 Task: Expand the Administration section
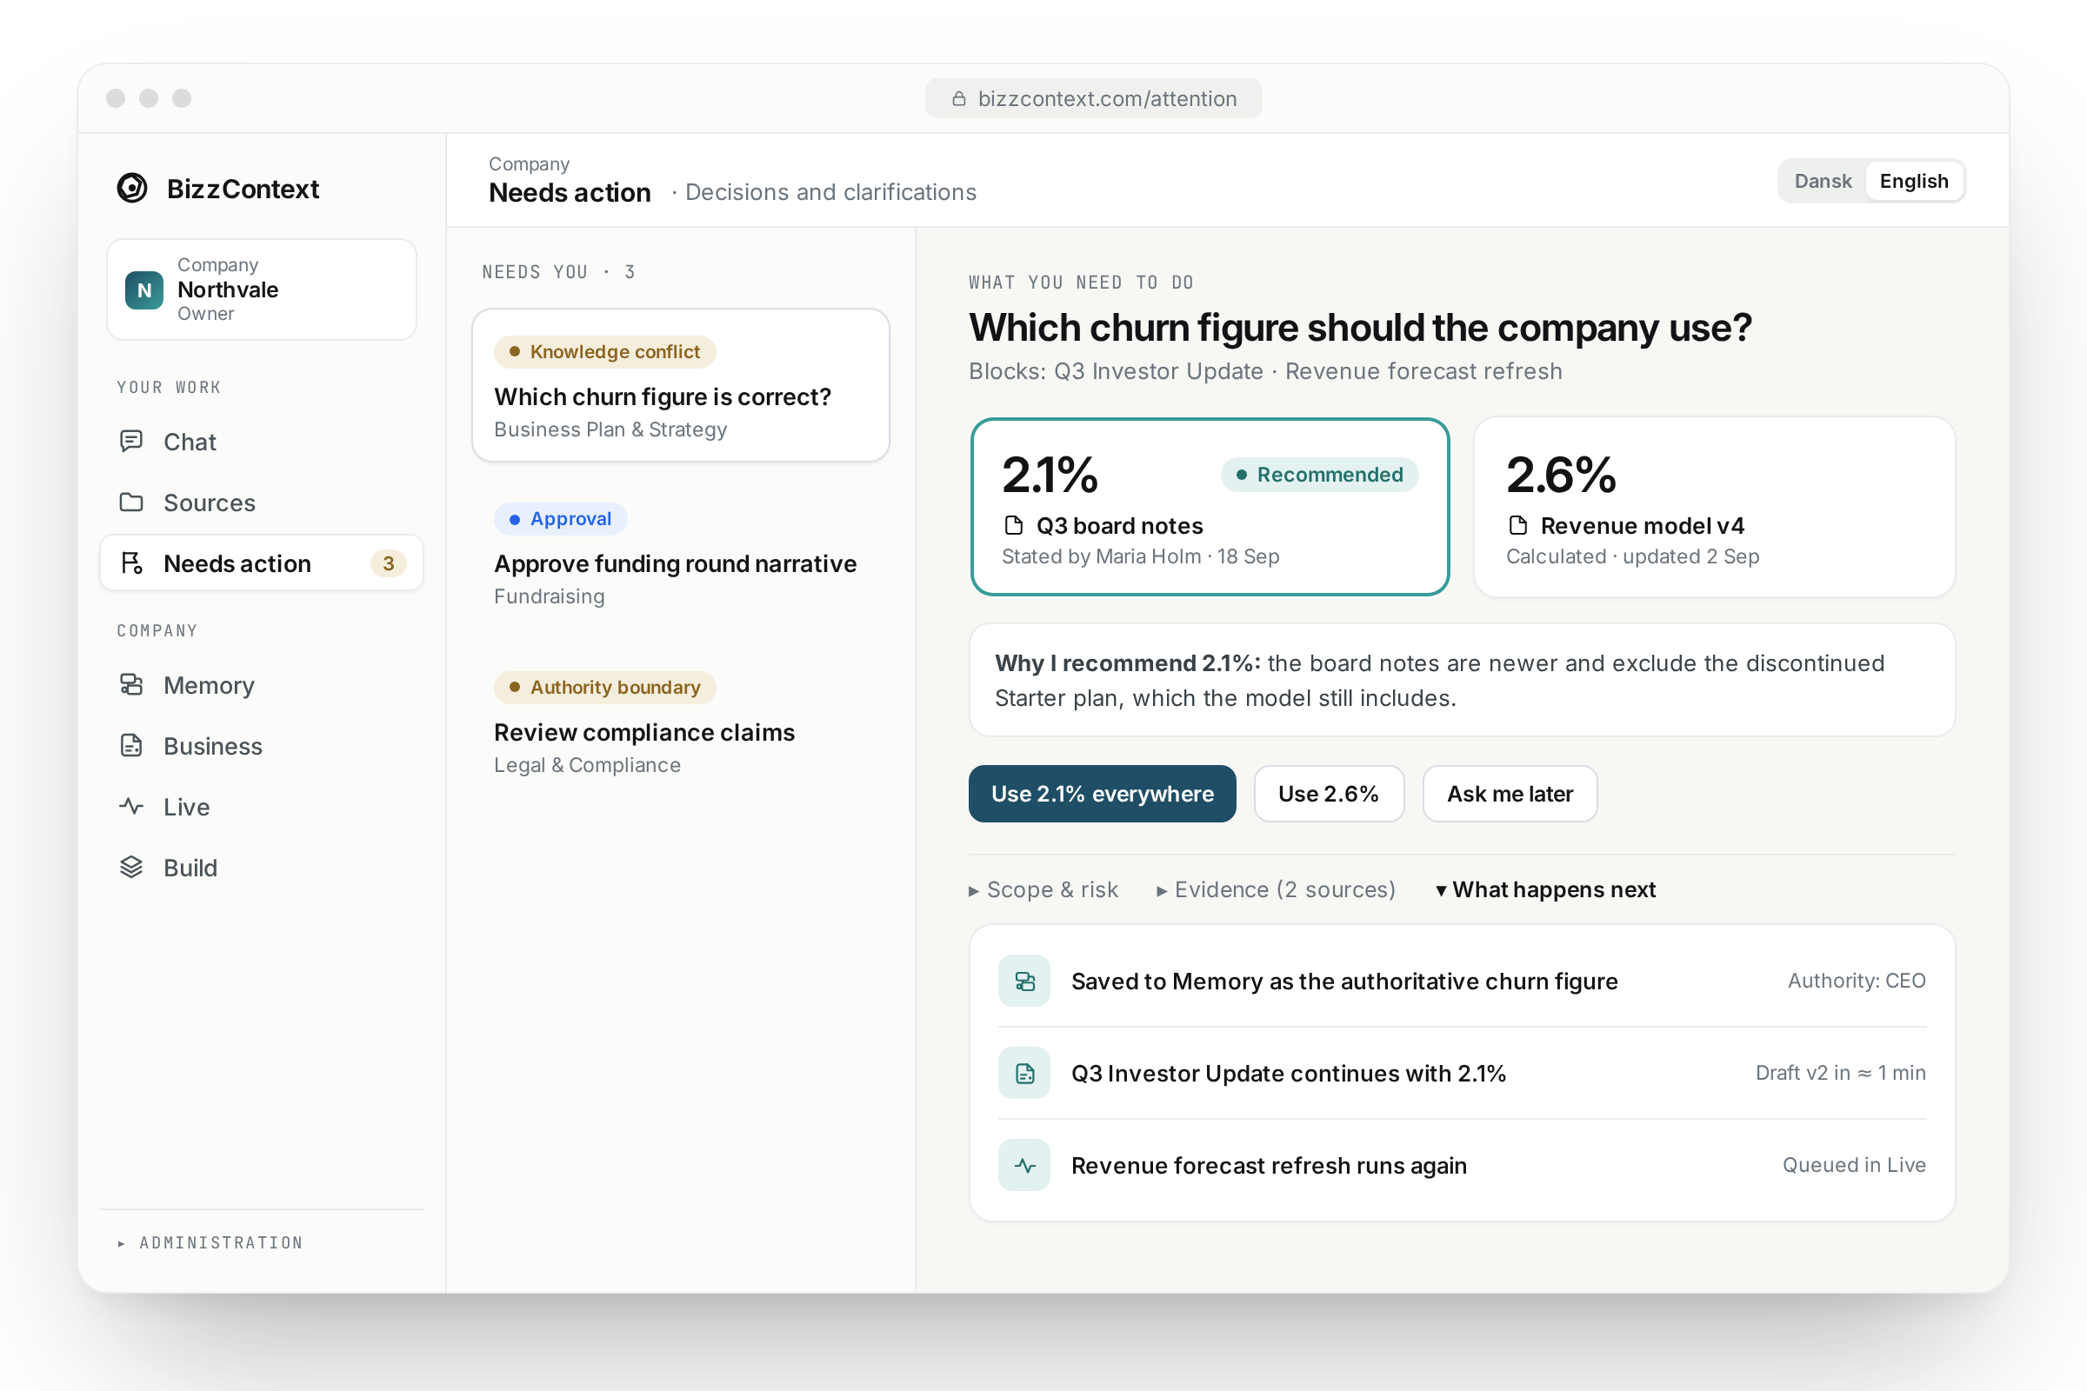click(210, 1243)
